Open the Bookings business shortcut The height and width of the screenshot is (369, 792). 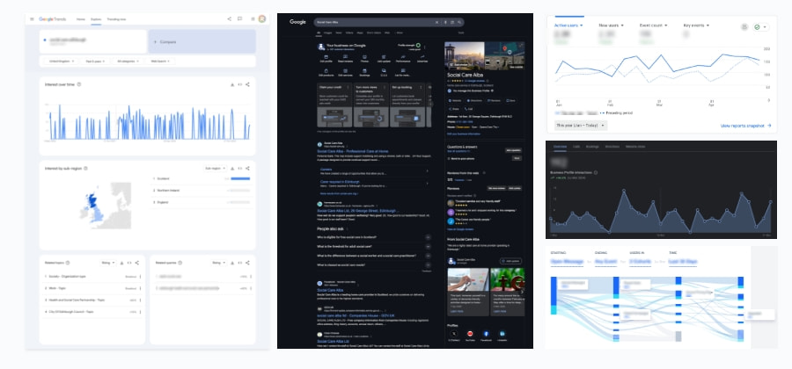(364, 73)
